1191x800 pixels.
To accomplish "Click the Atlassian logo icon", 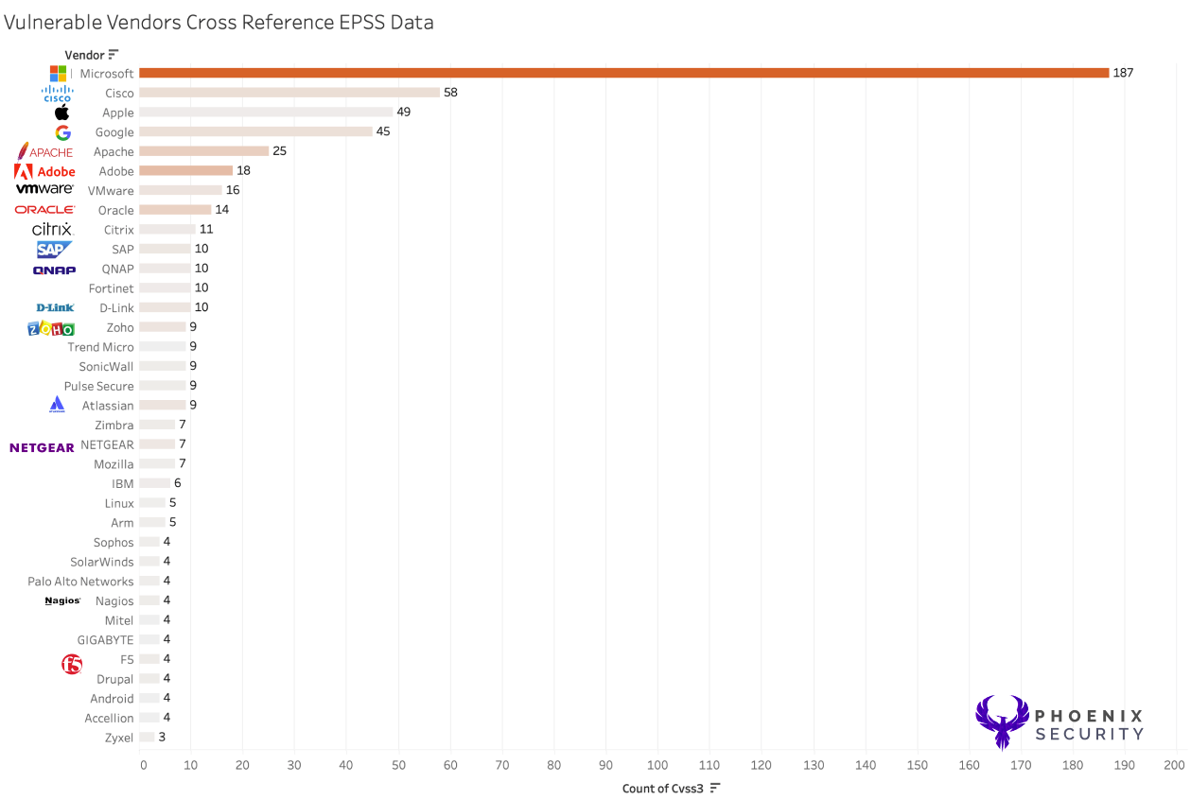I will click(x=57, y=405).
